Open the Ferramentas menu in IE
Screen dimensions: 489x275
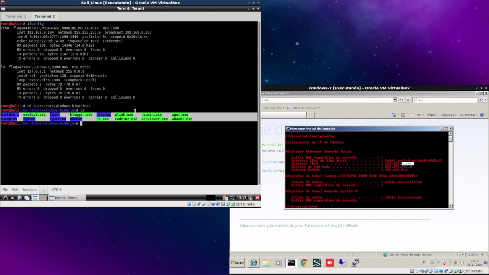point(468,115)
